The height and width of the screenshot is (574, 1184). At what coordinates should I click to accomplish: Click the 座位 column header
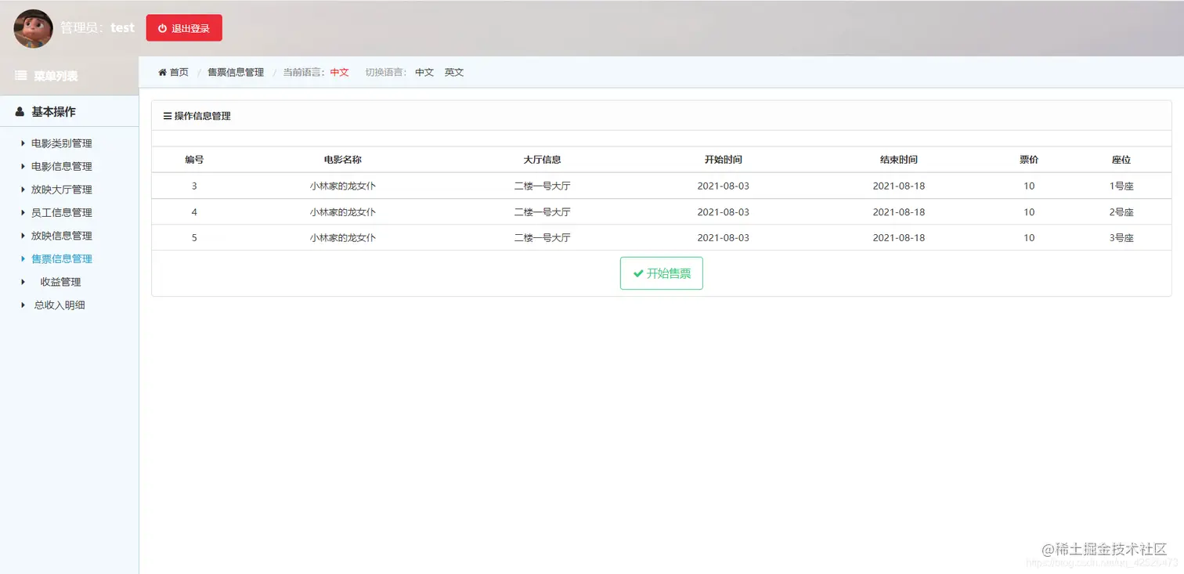[x=1121, y=160]
